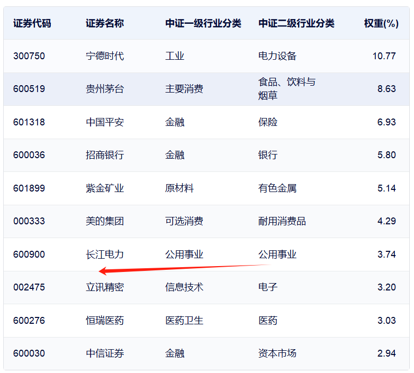414x373 pixels.
Task: Click the 资本市场 industry cell
Action: [277, 353]
